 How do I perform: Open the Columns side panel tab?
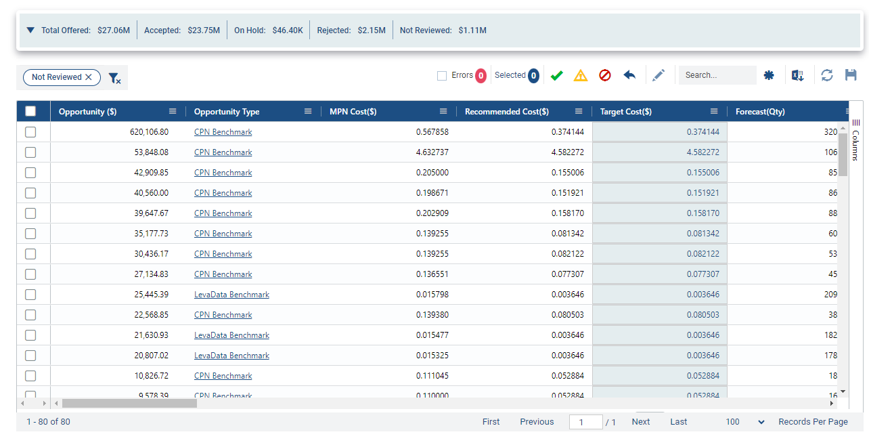[855, 141]
